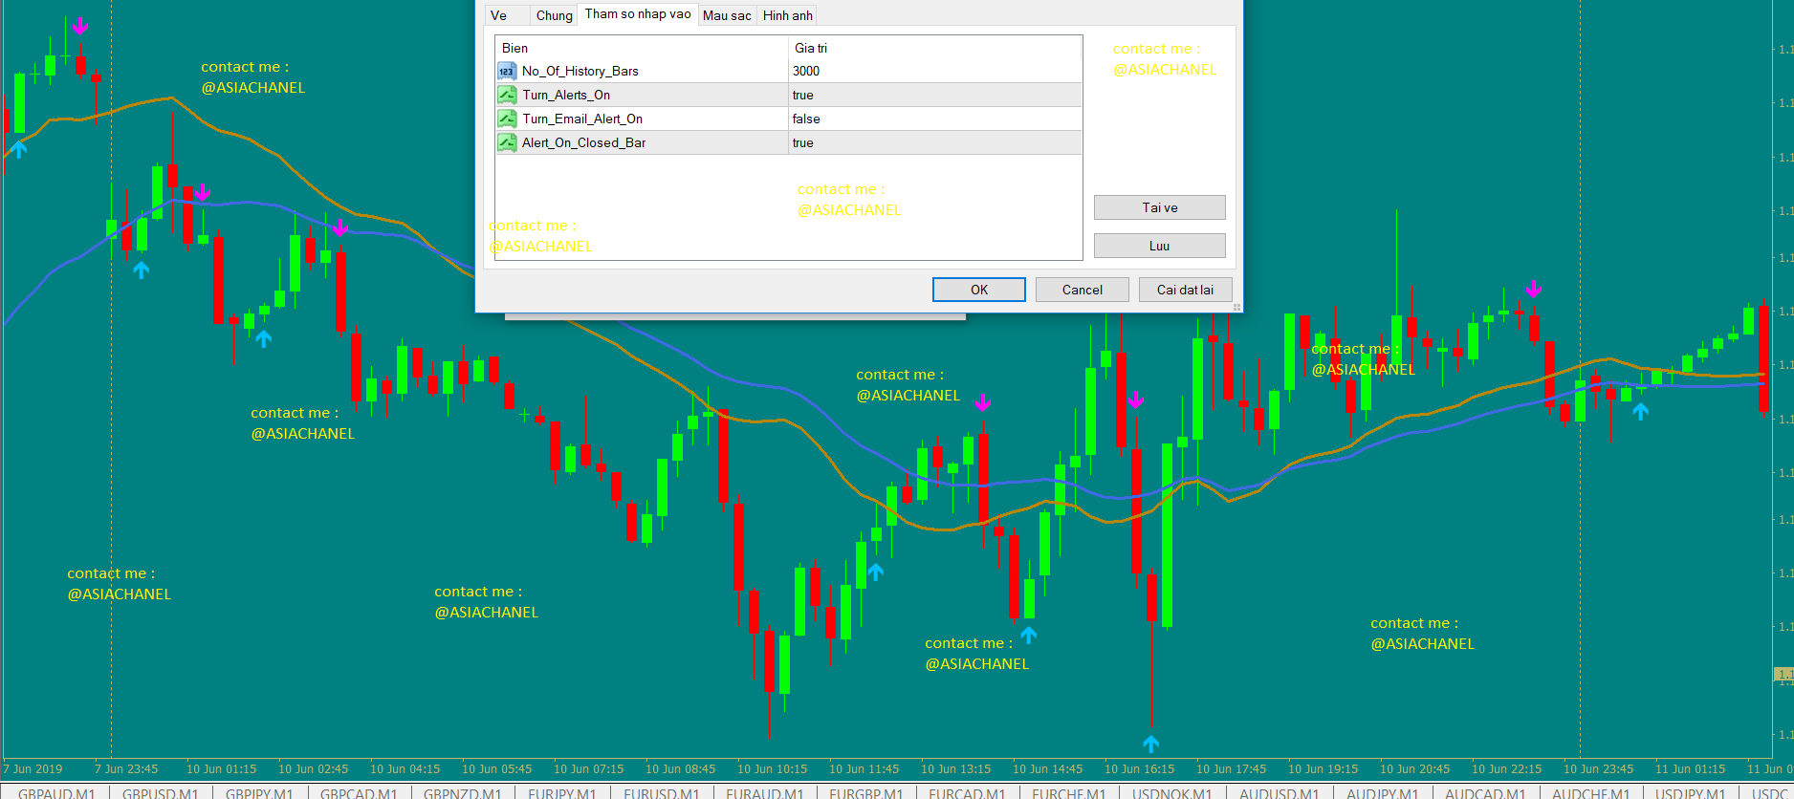Switch to GBPJPY,M1 chart tab
Screen dimensions: 1794x799
point(259,793)
